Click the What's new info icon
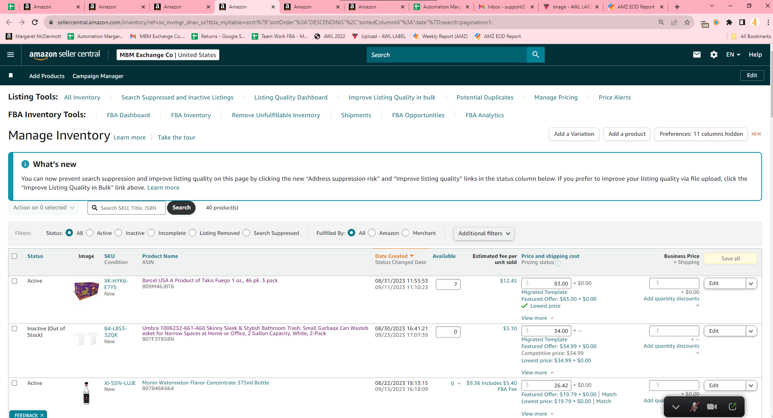The height and width of the screenshot is (418, 773). tap(25, 164)
